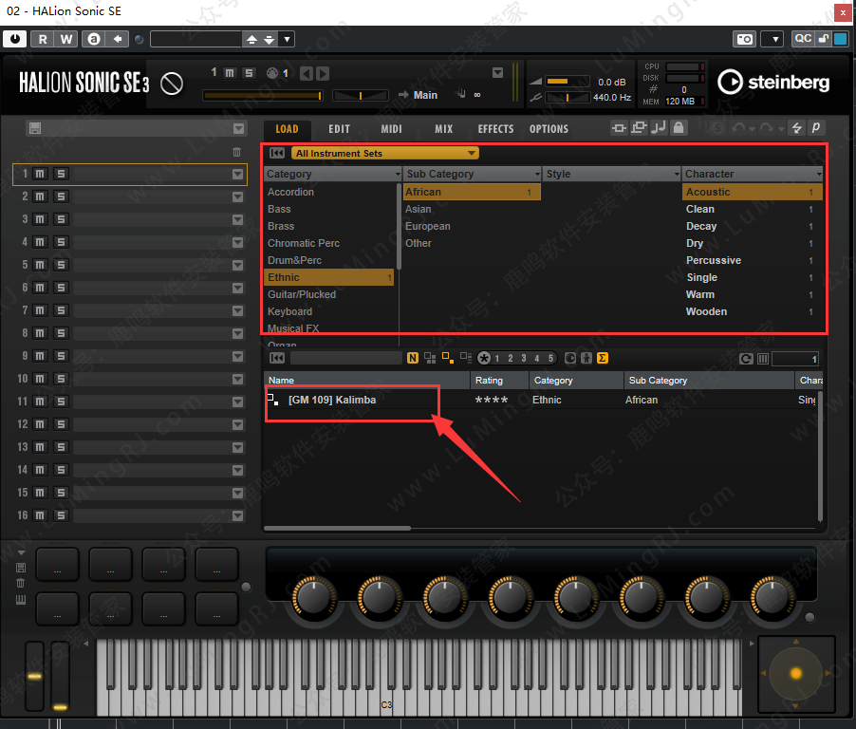Toggle the mute button in the program header

(x=230, y=73)
